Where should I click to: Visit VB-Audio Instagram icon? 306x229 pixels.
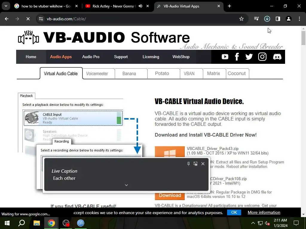262,57
